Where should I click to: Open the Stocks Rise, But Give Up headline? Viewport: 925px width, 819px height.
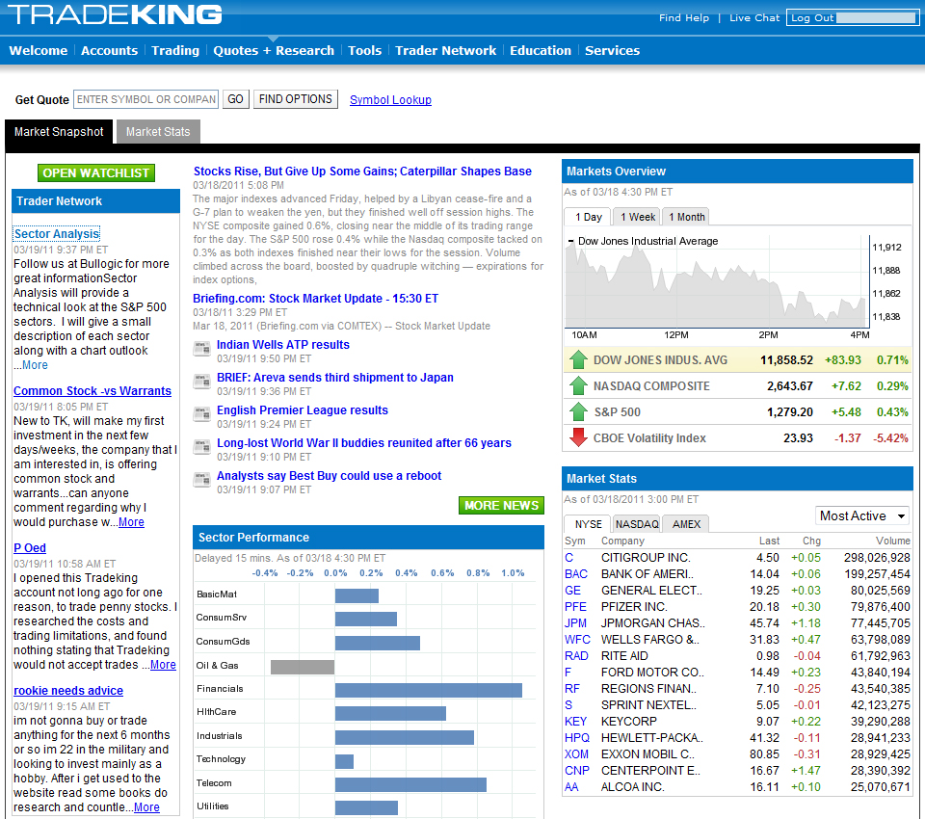pos(362,172)
